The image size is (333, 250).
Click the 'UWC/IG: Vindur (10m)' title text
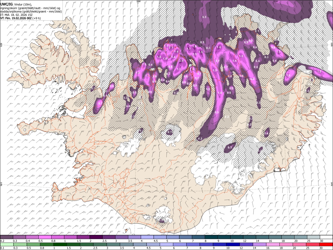coord(16,4)
